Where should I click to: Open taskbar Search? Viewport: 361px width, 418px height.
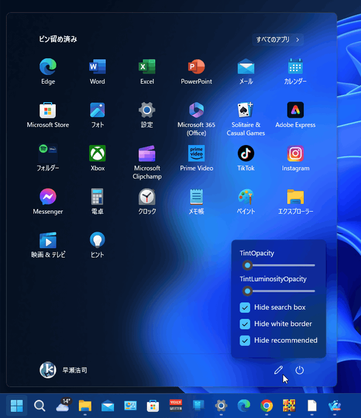39,406
